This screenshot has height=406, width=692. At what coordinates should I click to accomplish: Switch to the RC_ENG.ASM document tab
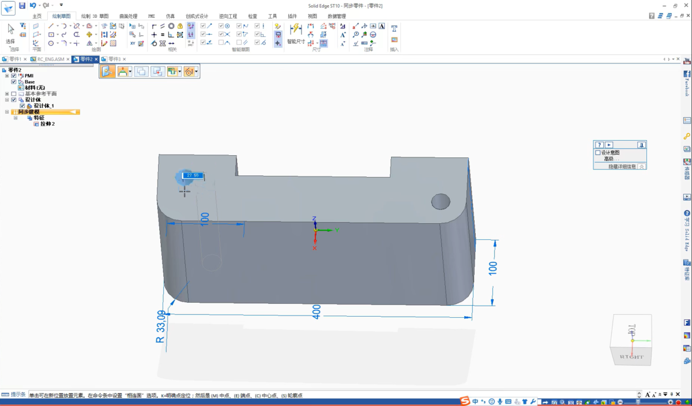point(51,59)
